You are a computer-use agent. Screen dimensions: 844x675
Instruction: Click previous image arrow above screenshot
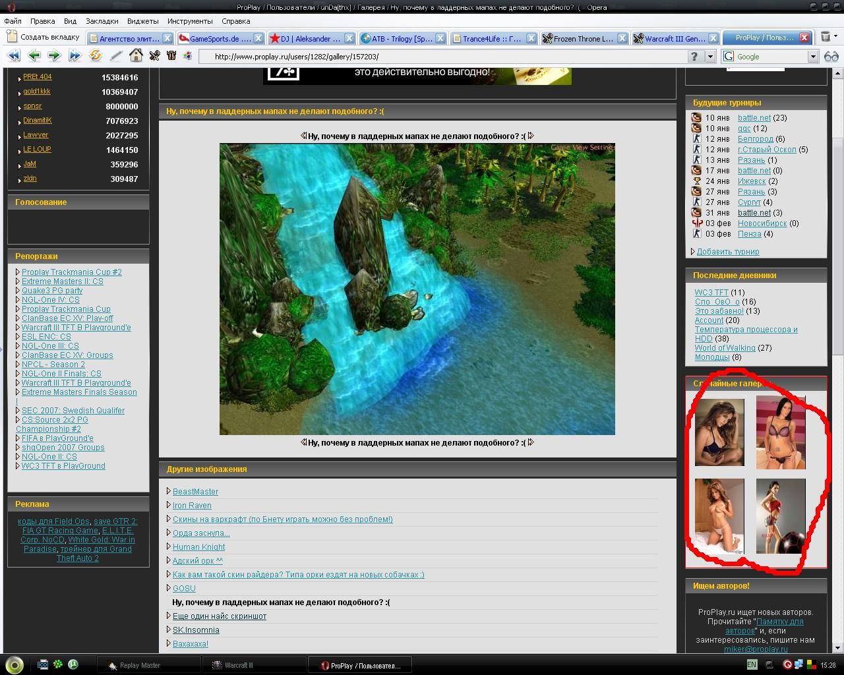(303, 136)
